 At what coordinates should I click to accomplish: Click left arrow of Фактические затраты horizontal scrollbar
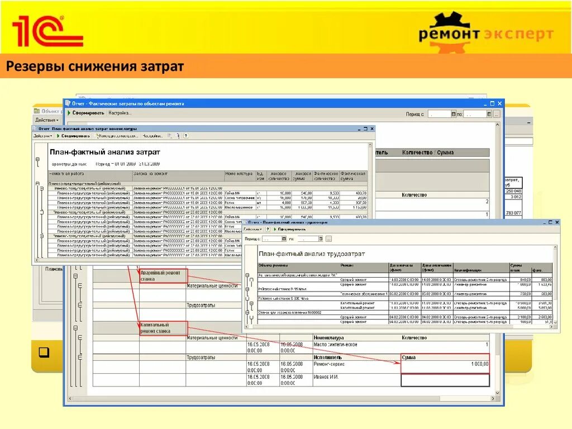[70, 398]
